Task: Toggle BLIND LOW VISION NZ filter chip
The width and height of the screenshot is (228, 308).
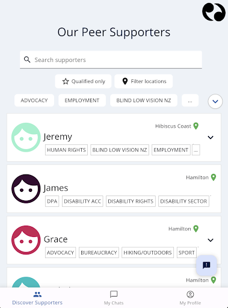Action: (144, 100)
